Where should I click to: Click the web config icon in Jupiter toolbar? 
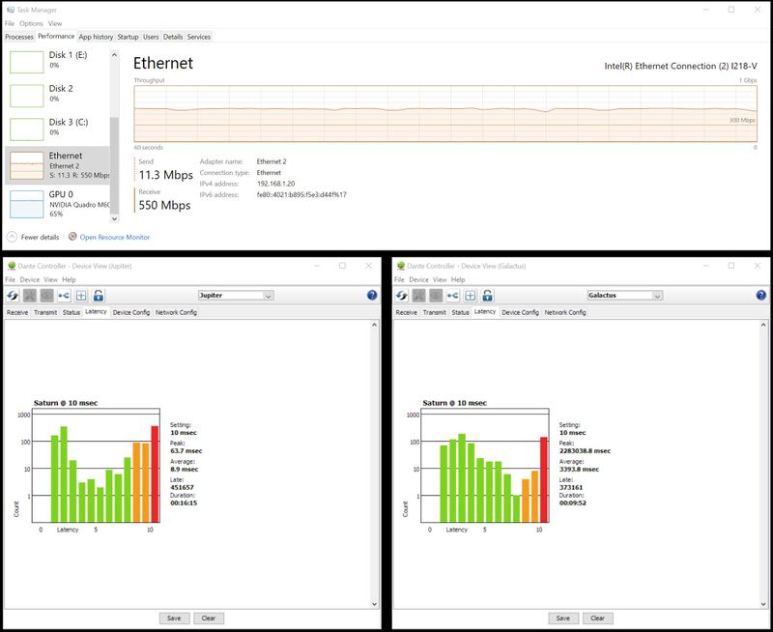(x=64, y=296)
